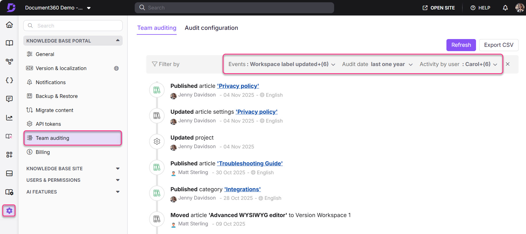Click the Refresh button
The width and height of the screenshot is (526, 234).
tap(461, 45)
